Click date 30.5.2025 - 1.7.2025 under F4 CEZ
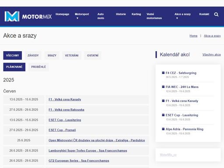 pos(177,77)
